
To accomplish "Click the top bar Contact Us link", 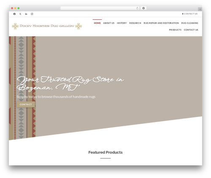I will (190, 14).
